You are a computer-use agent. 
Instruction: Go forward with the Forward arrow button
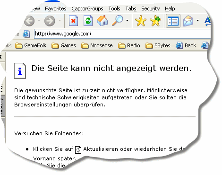click(x=50, y=21)
